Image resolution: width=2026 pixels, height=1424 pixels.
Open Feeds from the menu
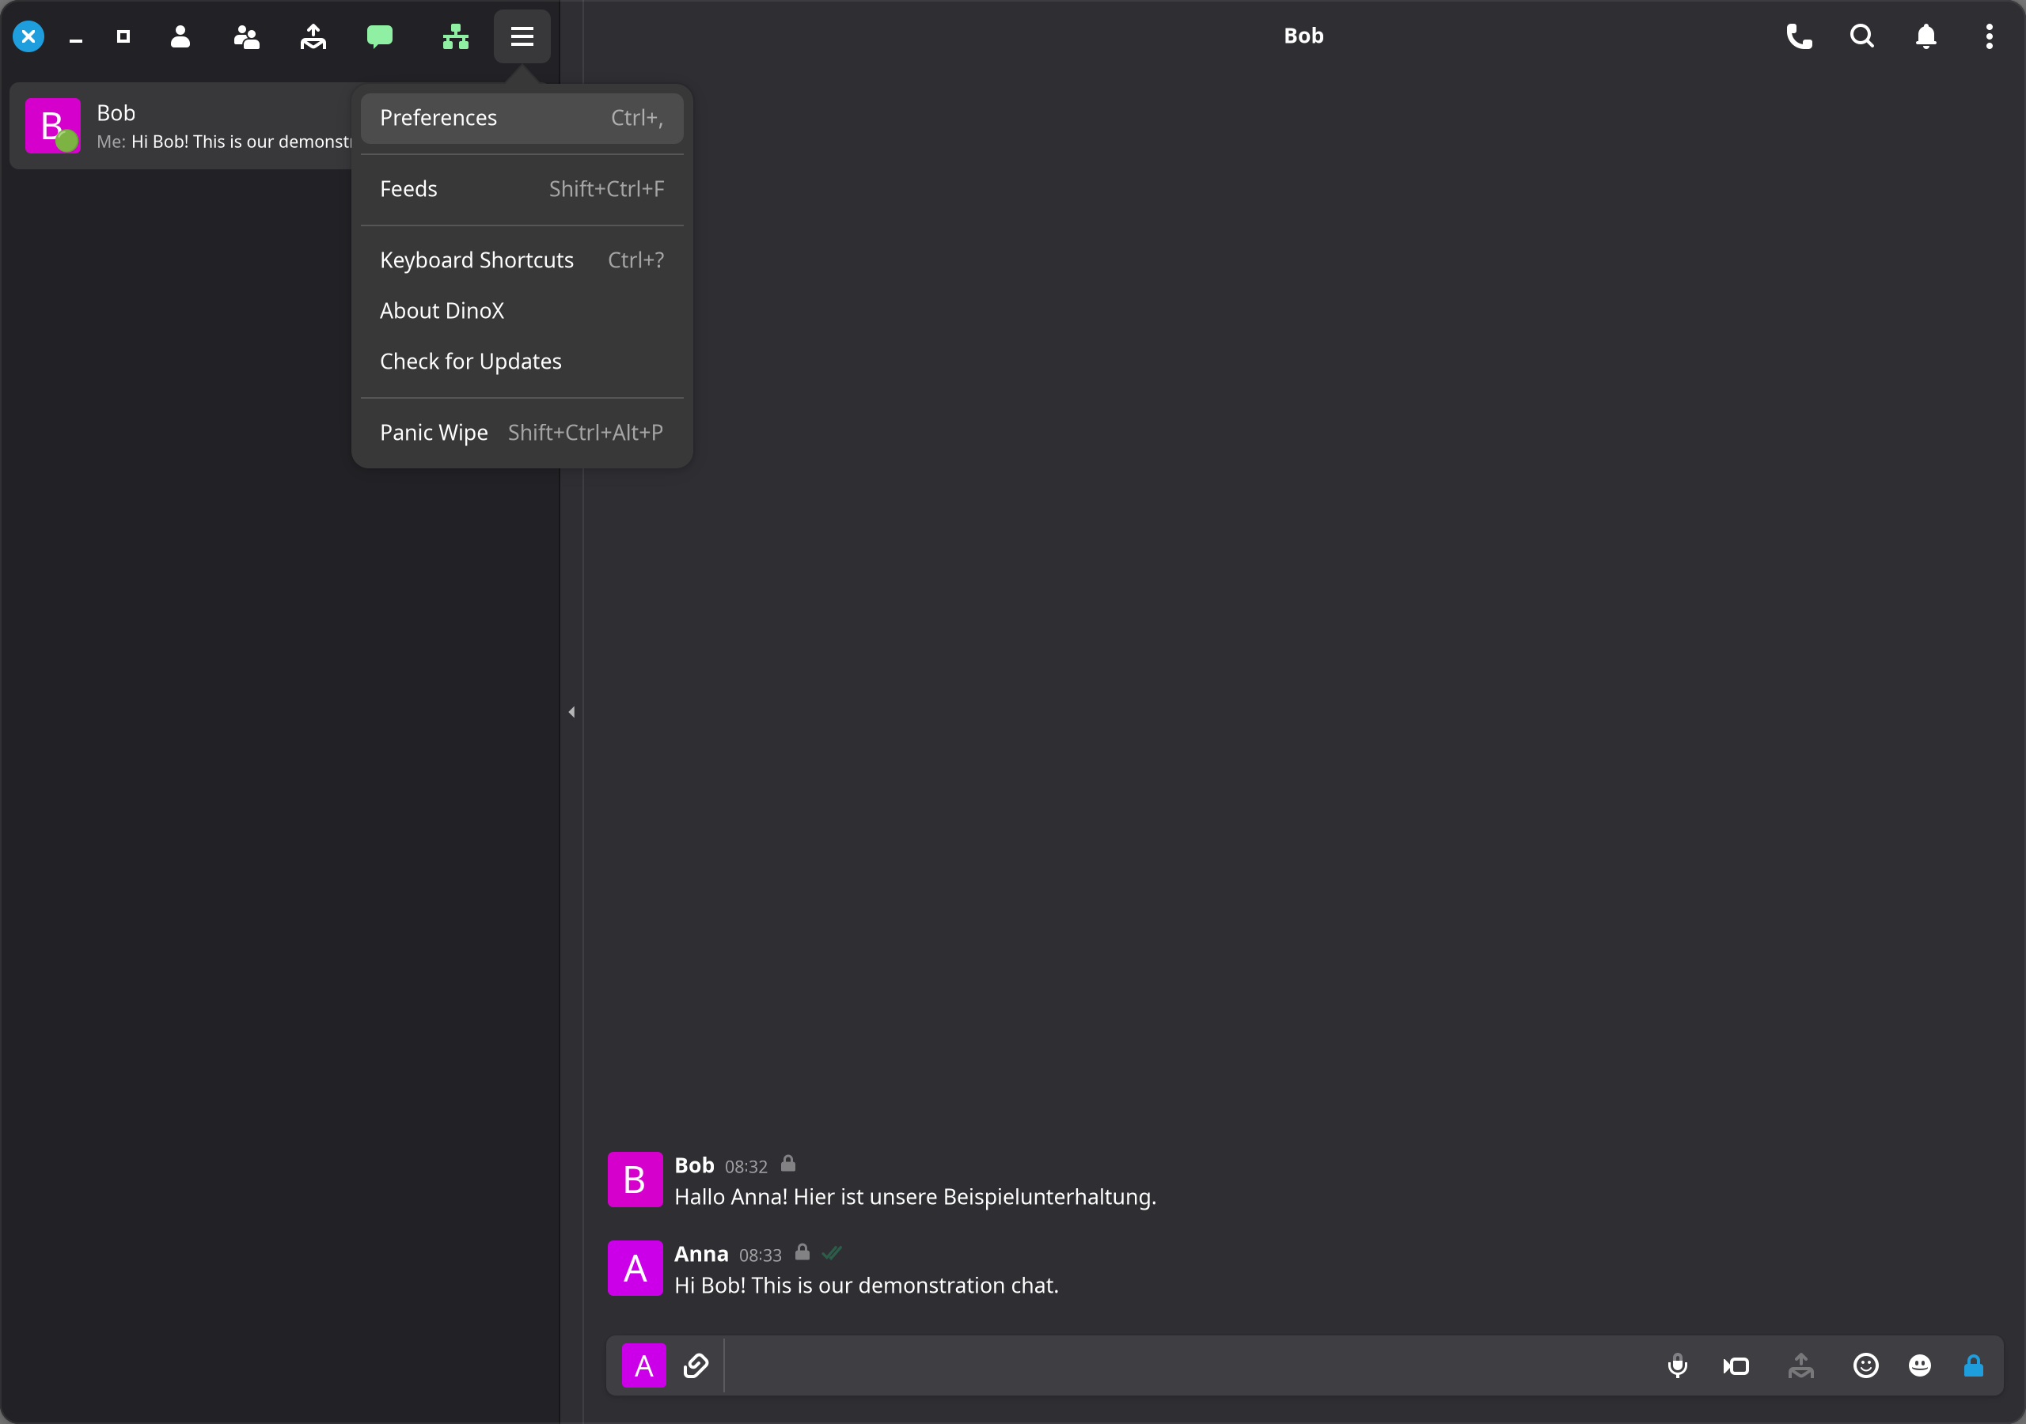coord(522,189)
